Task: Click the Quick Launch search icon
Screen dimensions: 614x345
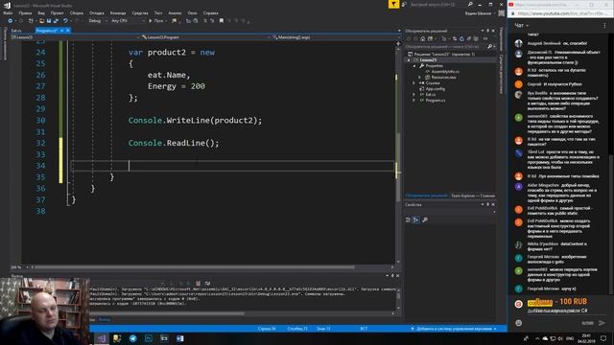Action: (x=470, y=4)
